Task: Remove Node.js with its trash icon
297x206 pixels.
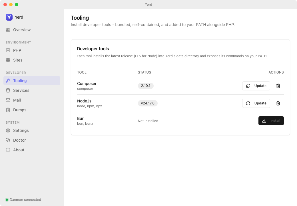Action: [x=278, y=103]
